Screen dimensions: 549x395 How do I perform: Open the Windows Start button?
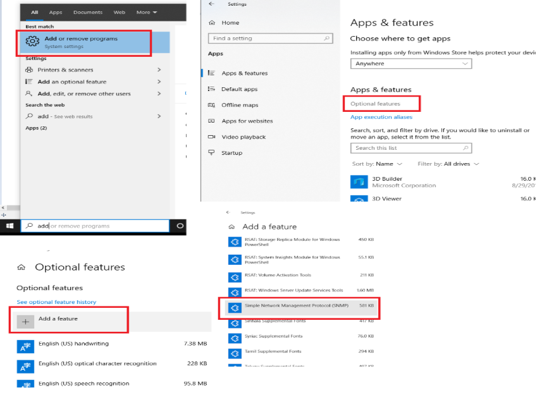tap(10, 226)
